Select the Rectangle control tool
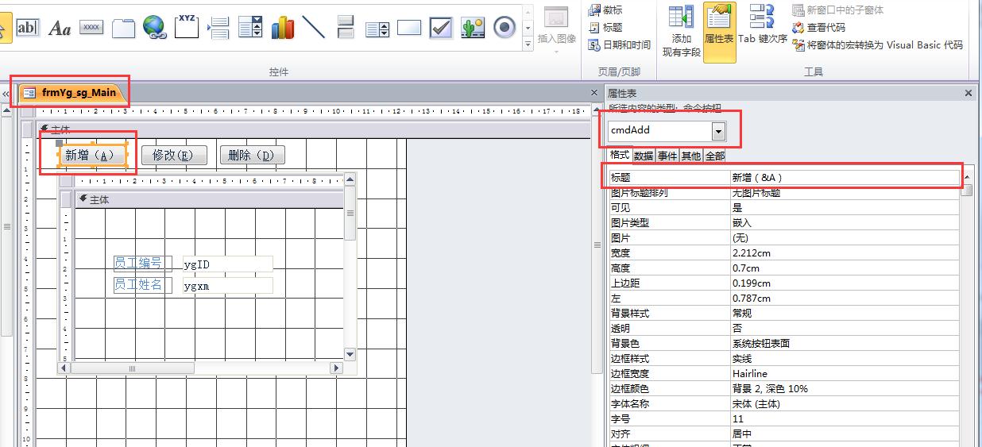Viewport: 982px width, 447px height. tap(409, 28)
